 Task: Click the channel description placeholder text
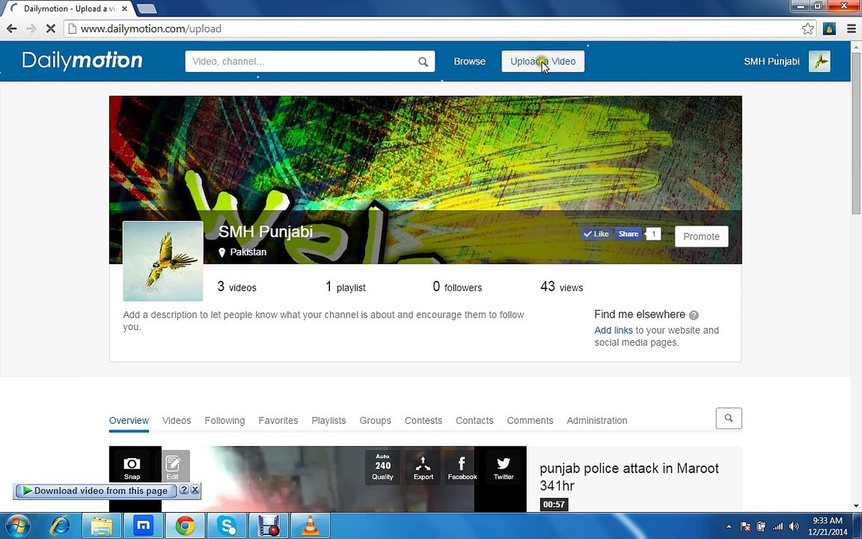pos(323,320)
